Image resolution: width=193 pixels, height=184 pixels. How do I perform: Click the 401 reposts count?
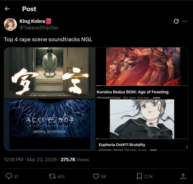pyautogui.click(x=61, y=176)
